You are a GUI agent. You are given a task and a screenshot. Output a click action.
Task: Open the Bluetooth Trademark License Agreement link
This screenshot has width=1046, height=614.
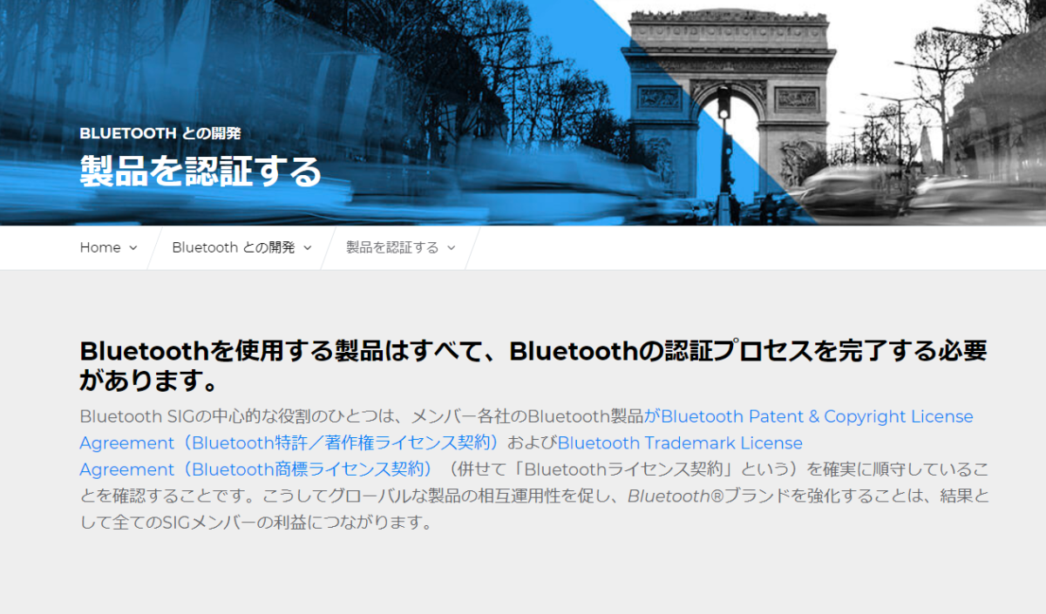pos(441,455)
